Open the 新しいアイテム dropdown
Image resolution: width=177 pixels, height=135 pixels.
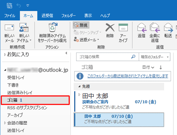[24, 33]
